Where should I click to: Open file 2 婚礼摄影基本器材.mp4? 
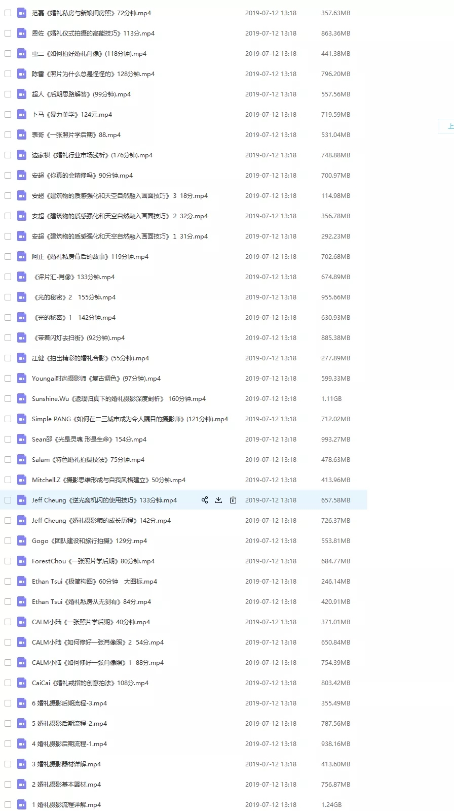coord(66,784)
